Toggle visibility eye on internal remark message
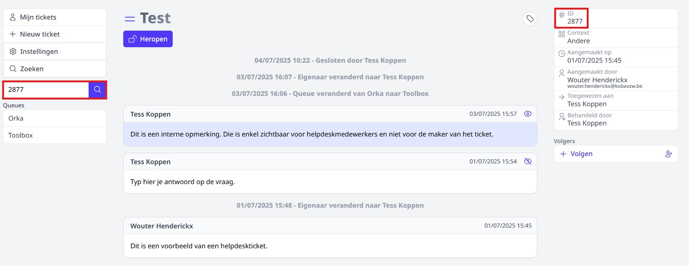The width and height of the screenshot is (689, 266). pyautogui.click(x=528, y=114)
